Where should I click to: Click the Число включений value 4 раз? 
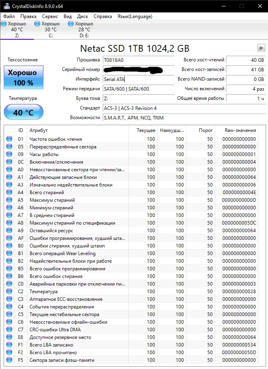246,89
